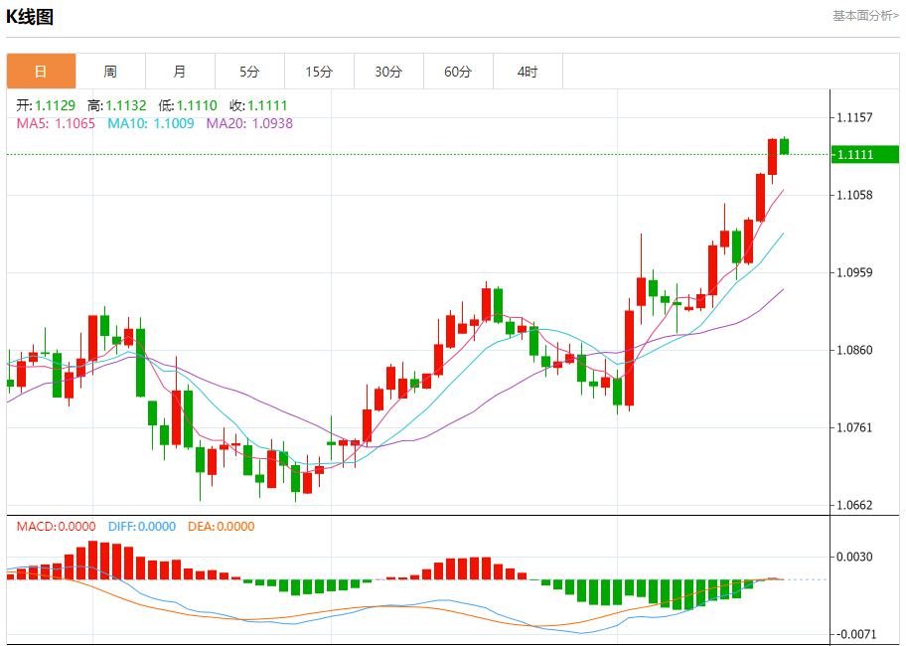Click the MACD: 0.0000 label
The height and width of the screenshot is (646, 906).
pyautogui.click(x=56, y=527)
